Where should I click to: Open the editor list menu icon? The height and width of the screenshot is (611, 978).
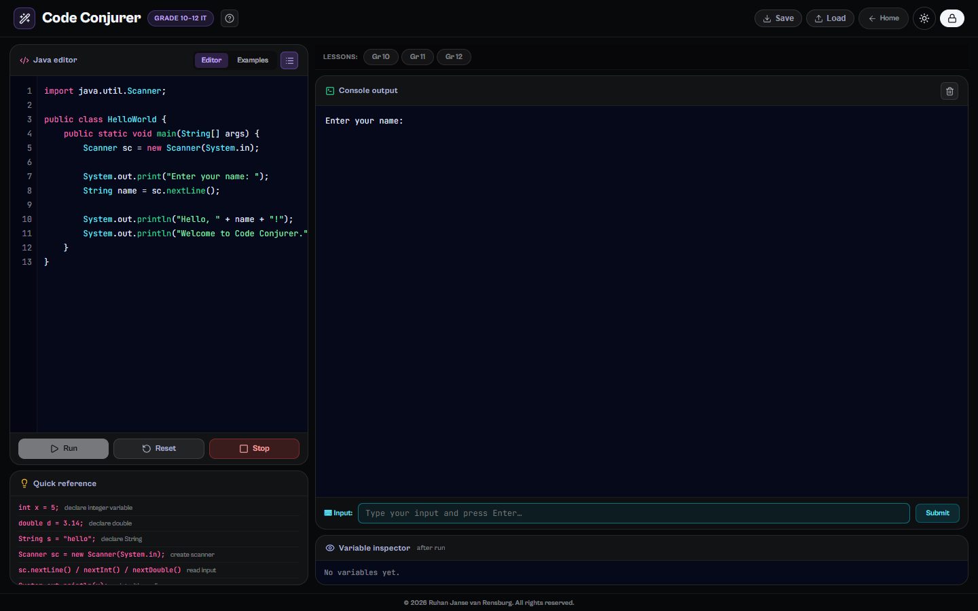pyautogui.click(x=289, y=60)
